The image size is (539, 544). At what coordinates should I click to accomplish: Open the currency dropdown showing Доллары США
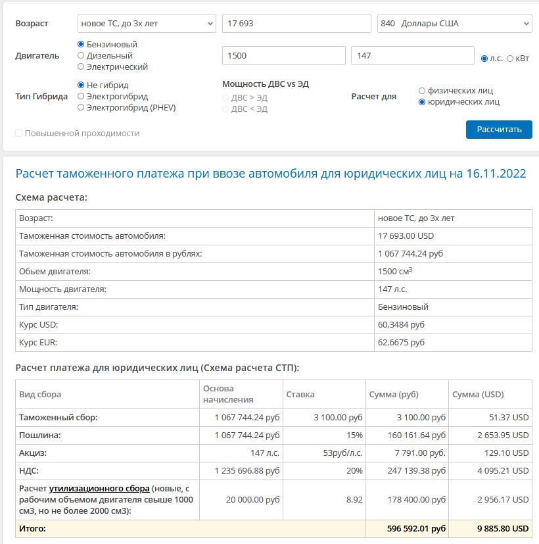click(x=454, y=24)
